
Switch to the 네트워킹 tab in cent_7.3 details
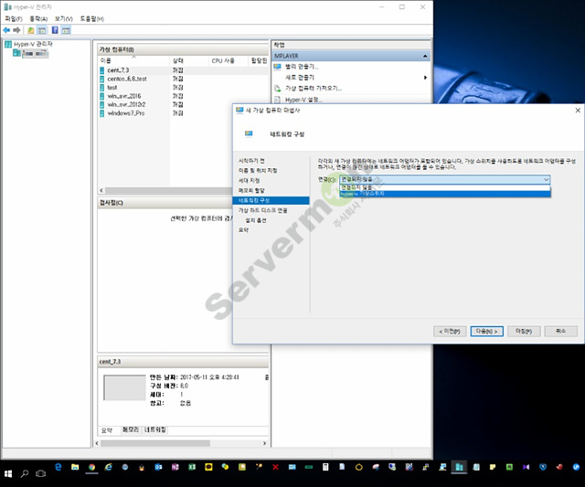(155, 430)
